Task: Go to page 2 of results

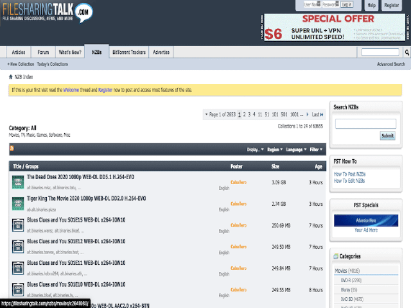Action: [x=244, y=114]
